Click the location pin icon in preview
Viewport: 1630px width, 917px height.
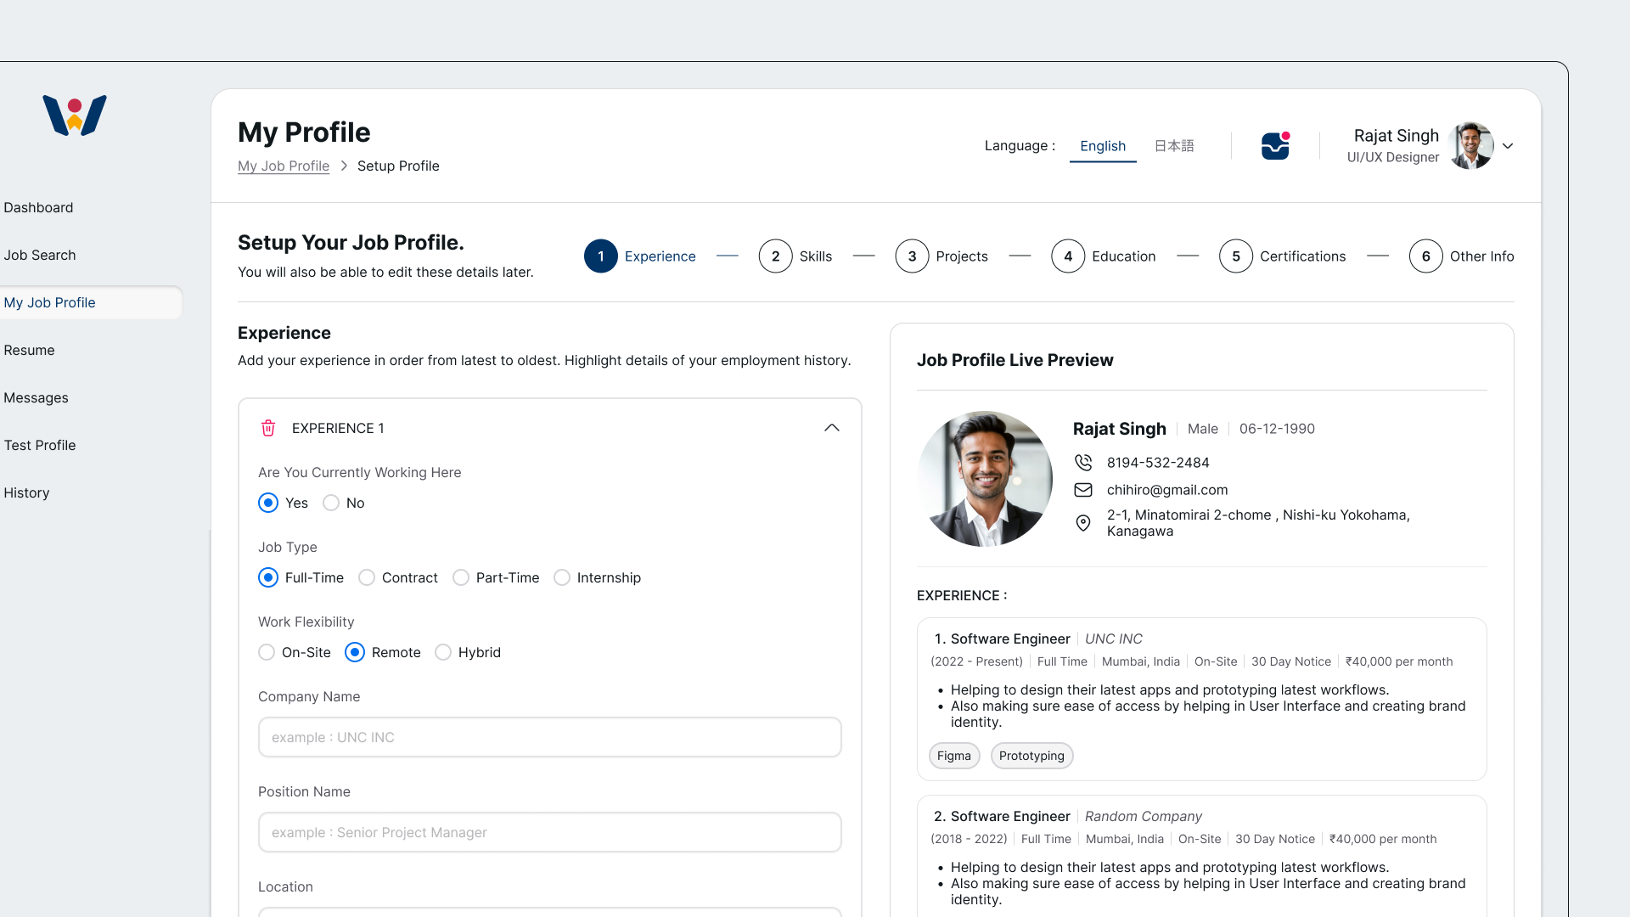(x=1083, y=523)
